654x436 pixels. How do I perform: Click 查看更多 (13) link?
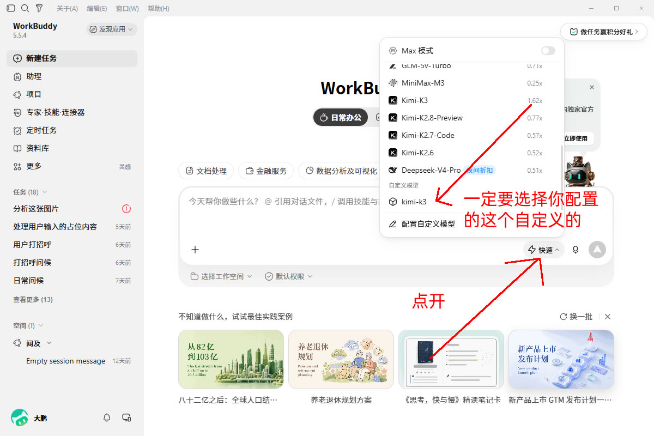(33, 300)
